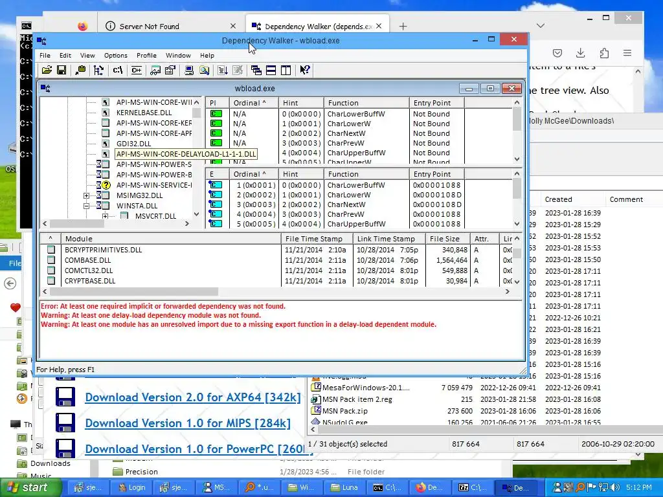The image size is (663, 497).
Task: Click the module icon beside GDI32.DLL
Action: coord(106,143)
